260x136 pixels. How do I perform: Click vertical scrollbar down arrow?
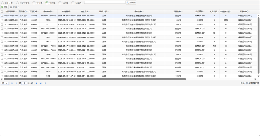[x=258, y=76]
